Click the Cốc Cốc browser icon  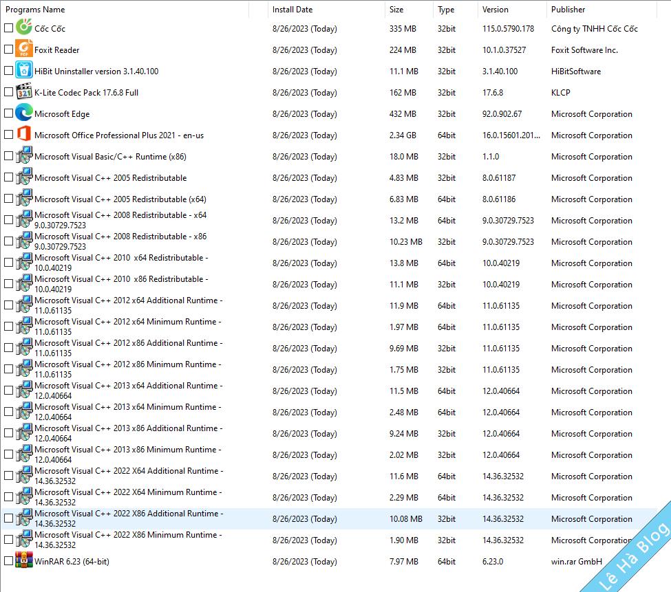click(24, 28)
